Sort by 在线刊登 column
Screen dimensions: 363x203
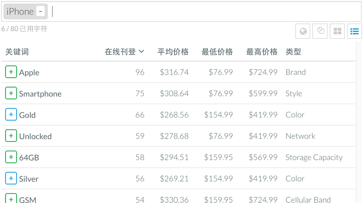click(x=124, y=52)
